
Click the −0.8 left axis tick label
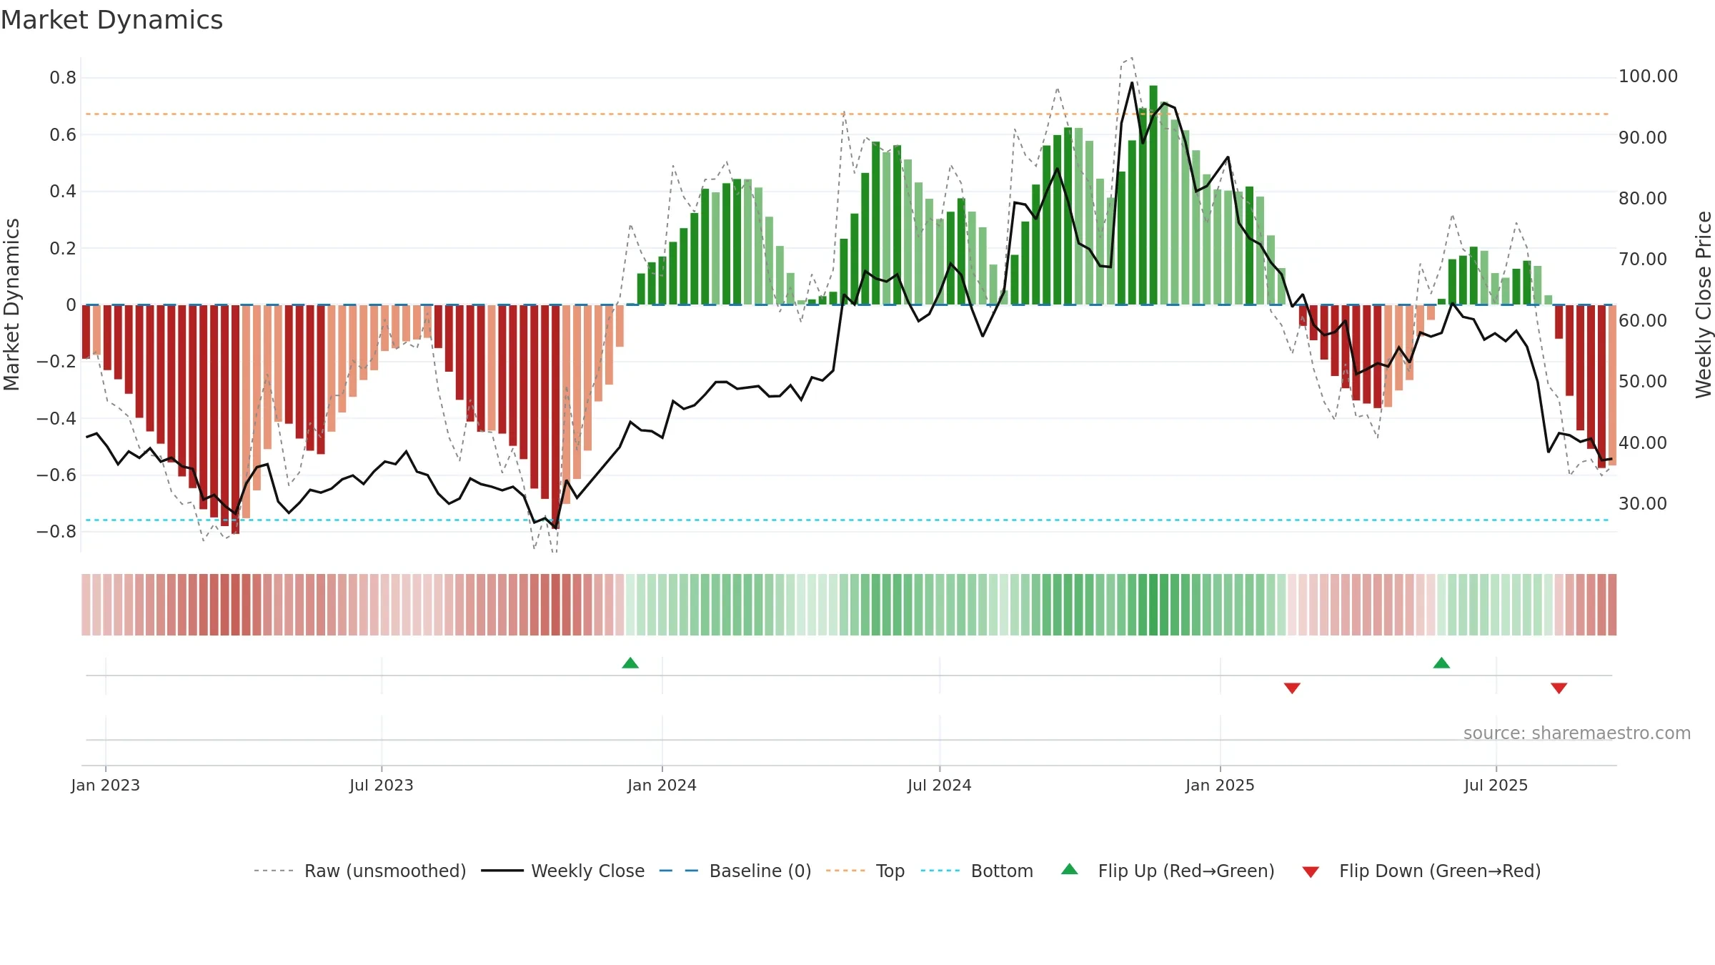pyautogui.click(x=56, y=531)
